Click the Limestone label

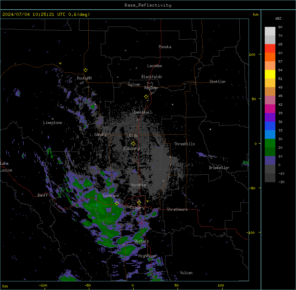coord(53,123)
